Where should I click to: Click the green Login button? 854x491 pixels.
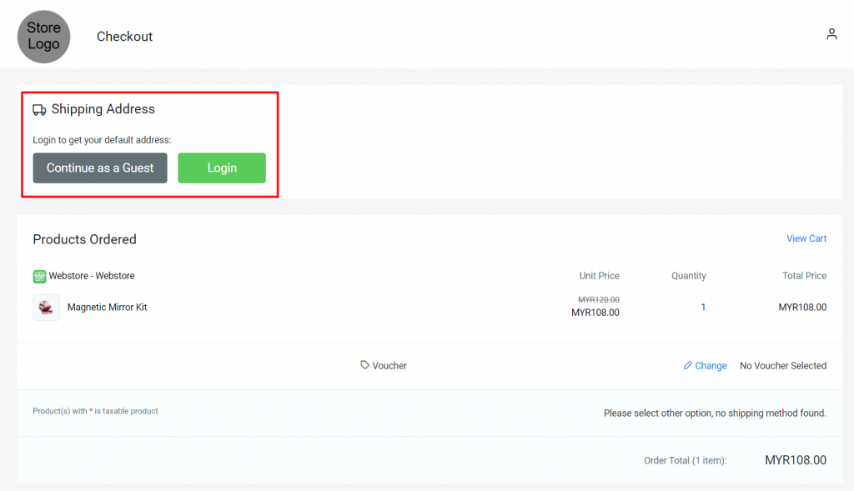pyautogui.click(x=221, y=168)
